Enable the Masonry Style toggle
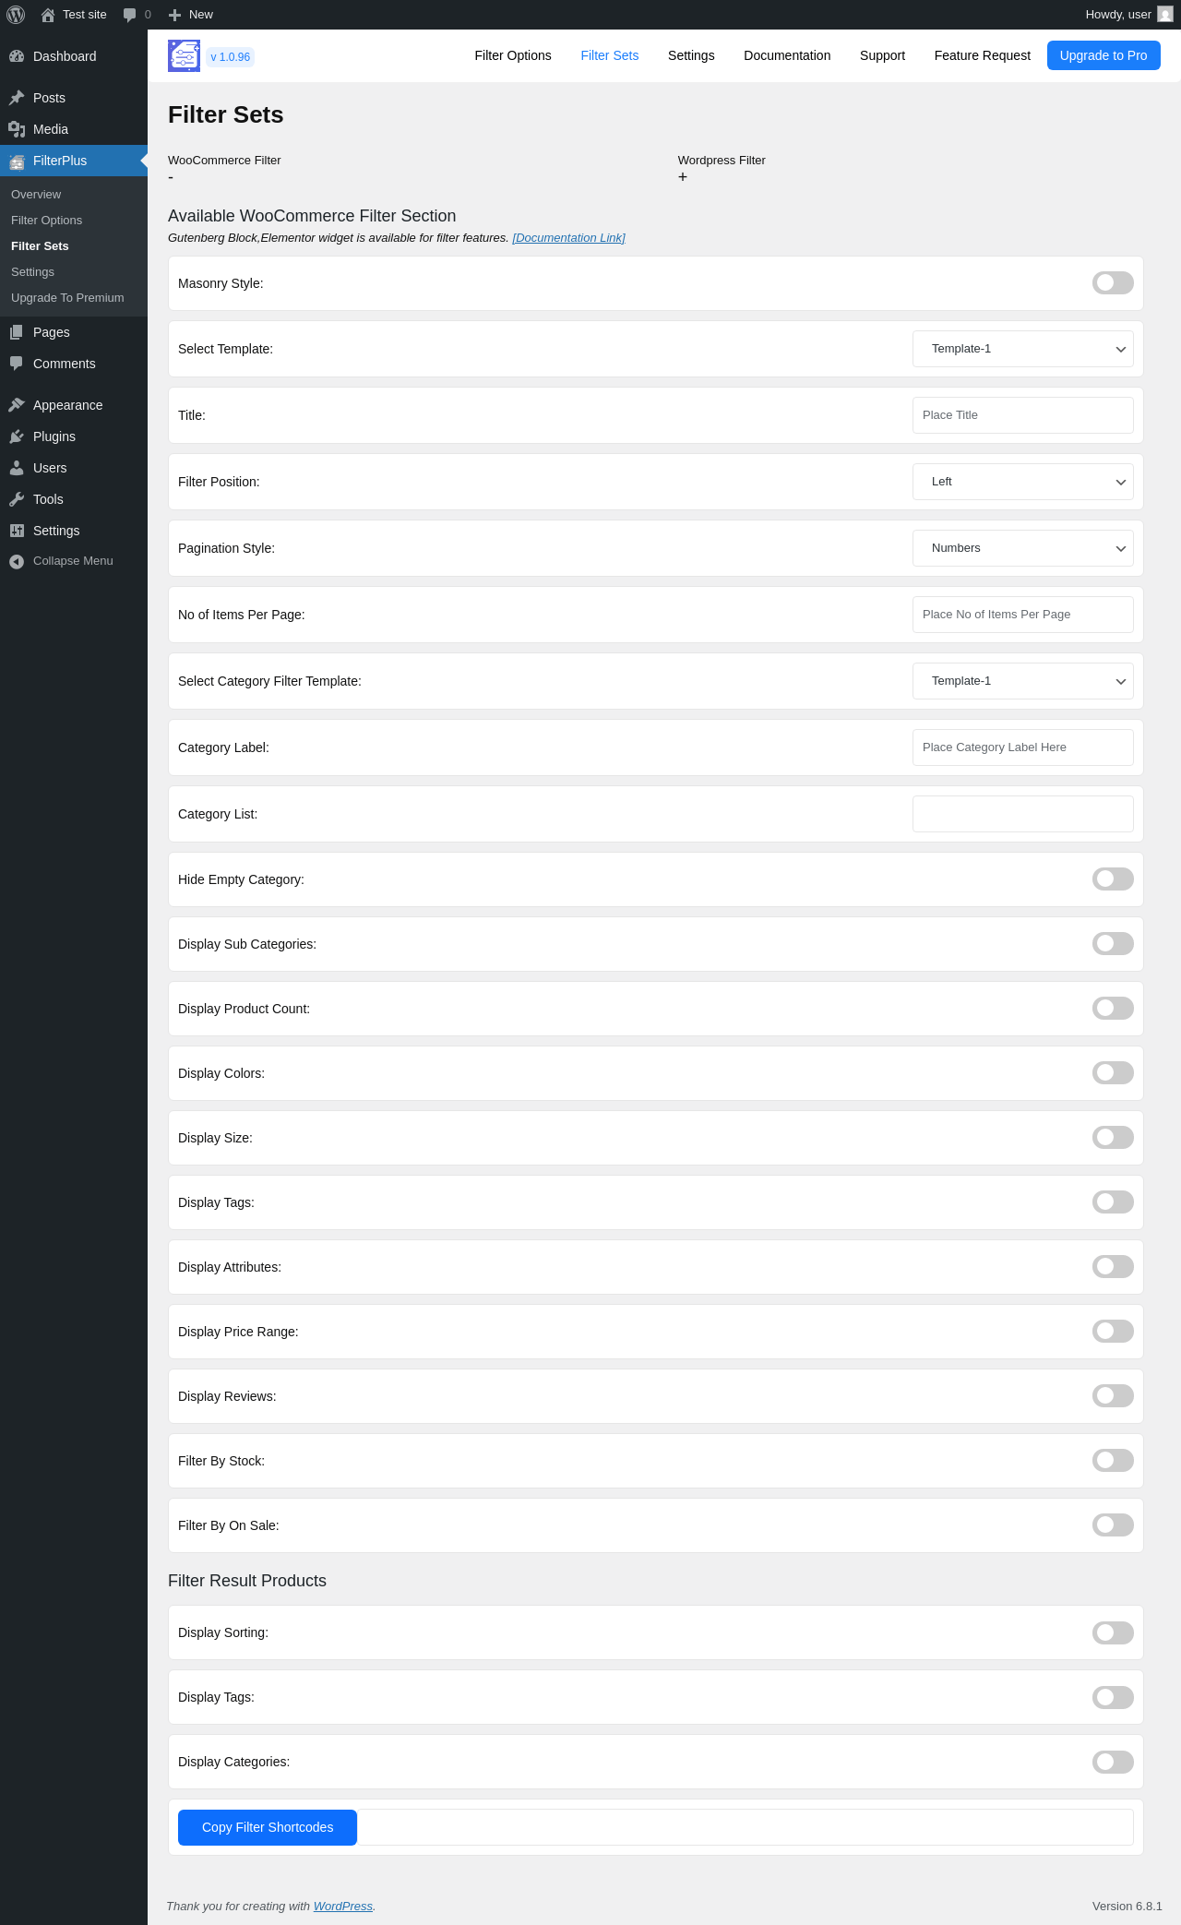 click(1113, 283)
